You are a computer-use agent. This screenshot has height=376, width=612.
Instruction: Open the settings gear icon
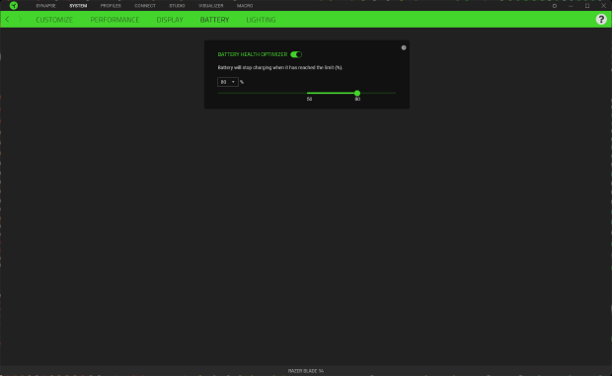[x=554, y=6]
